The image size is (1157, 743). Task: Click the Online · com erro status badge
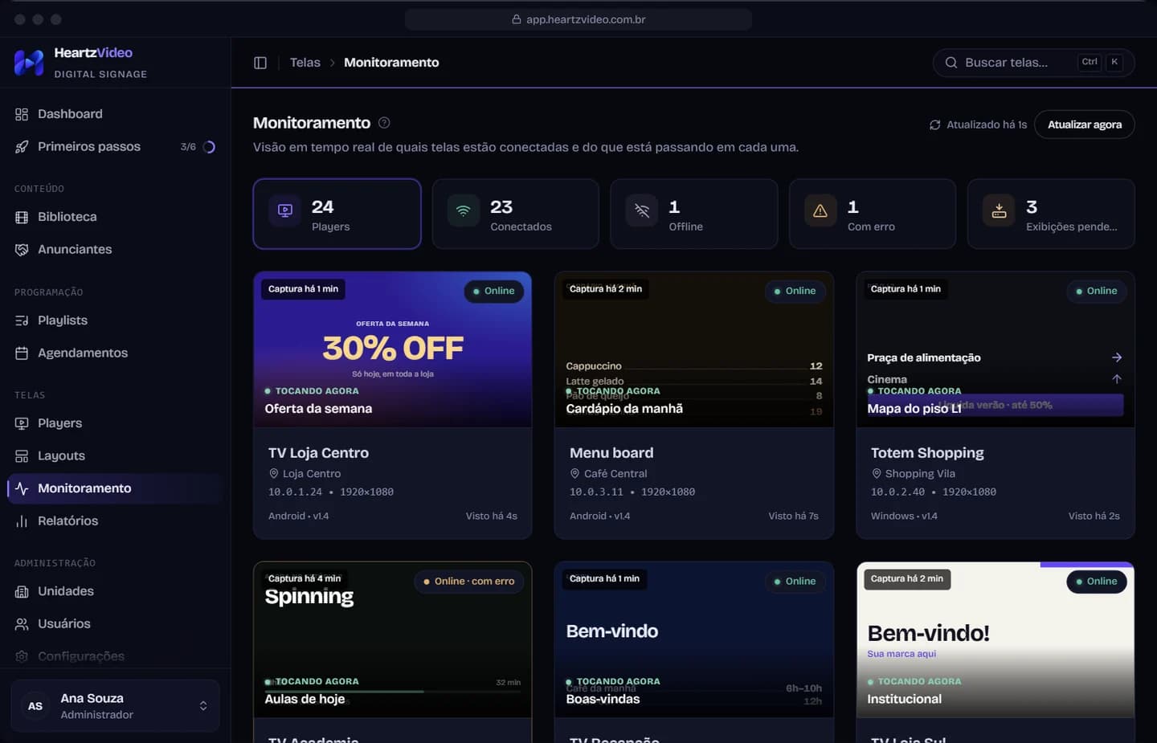click(468, 582)
